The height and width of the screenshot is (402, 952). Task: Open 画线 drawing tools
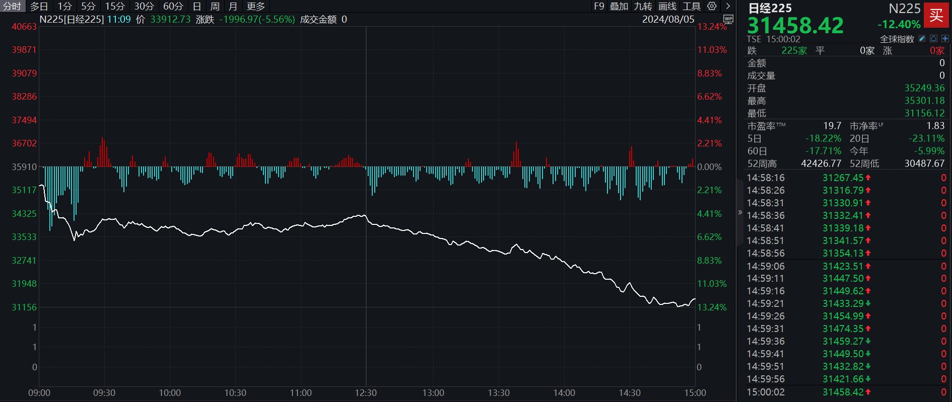[667, 6]
